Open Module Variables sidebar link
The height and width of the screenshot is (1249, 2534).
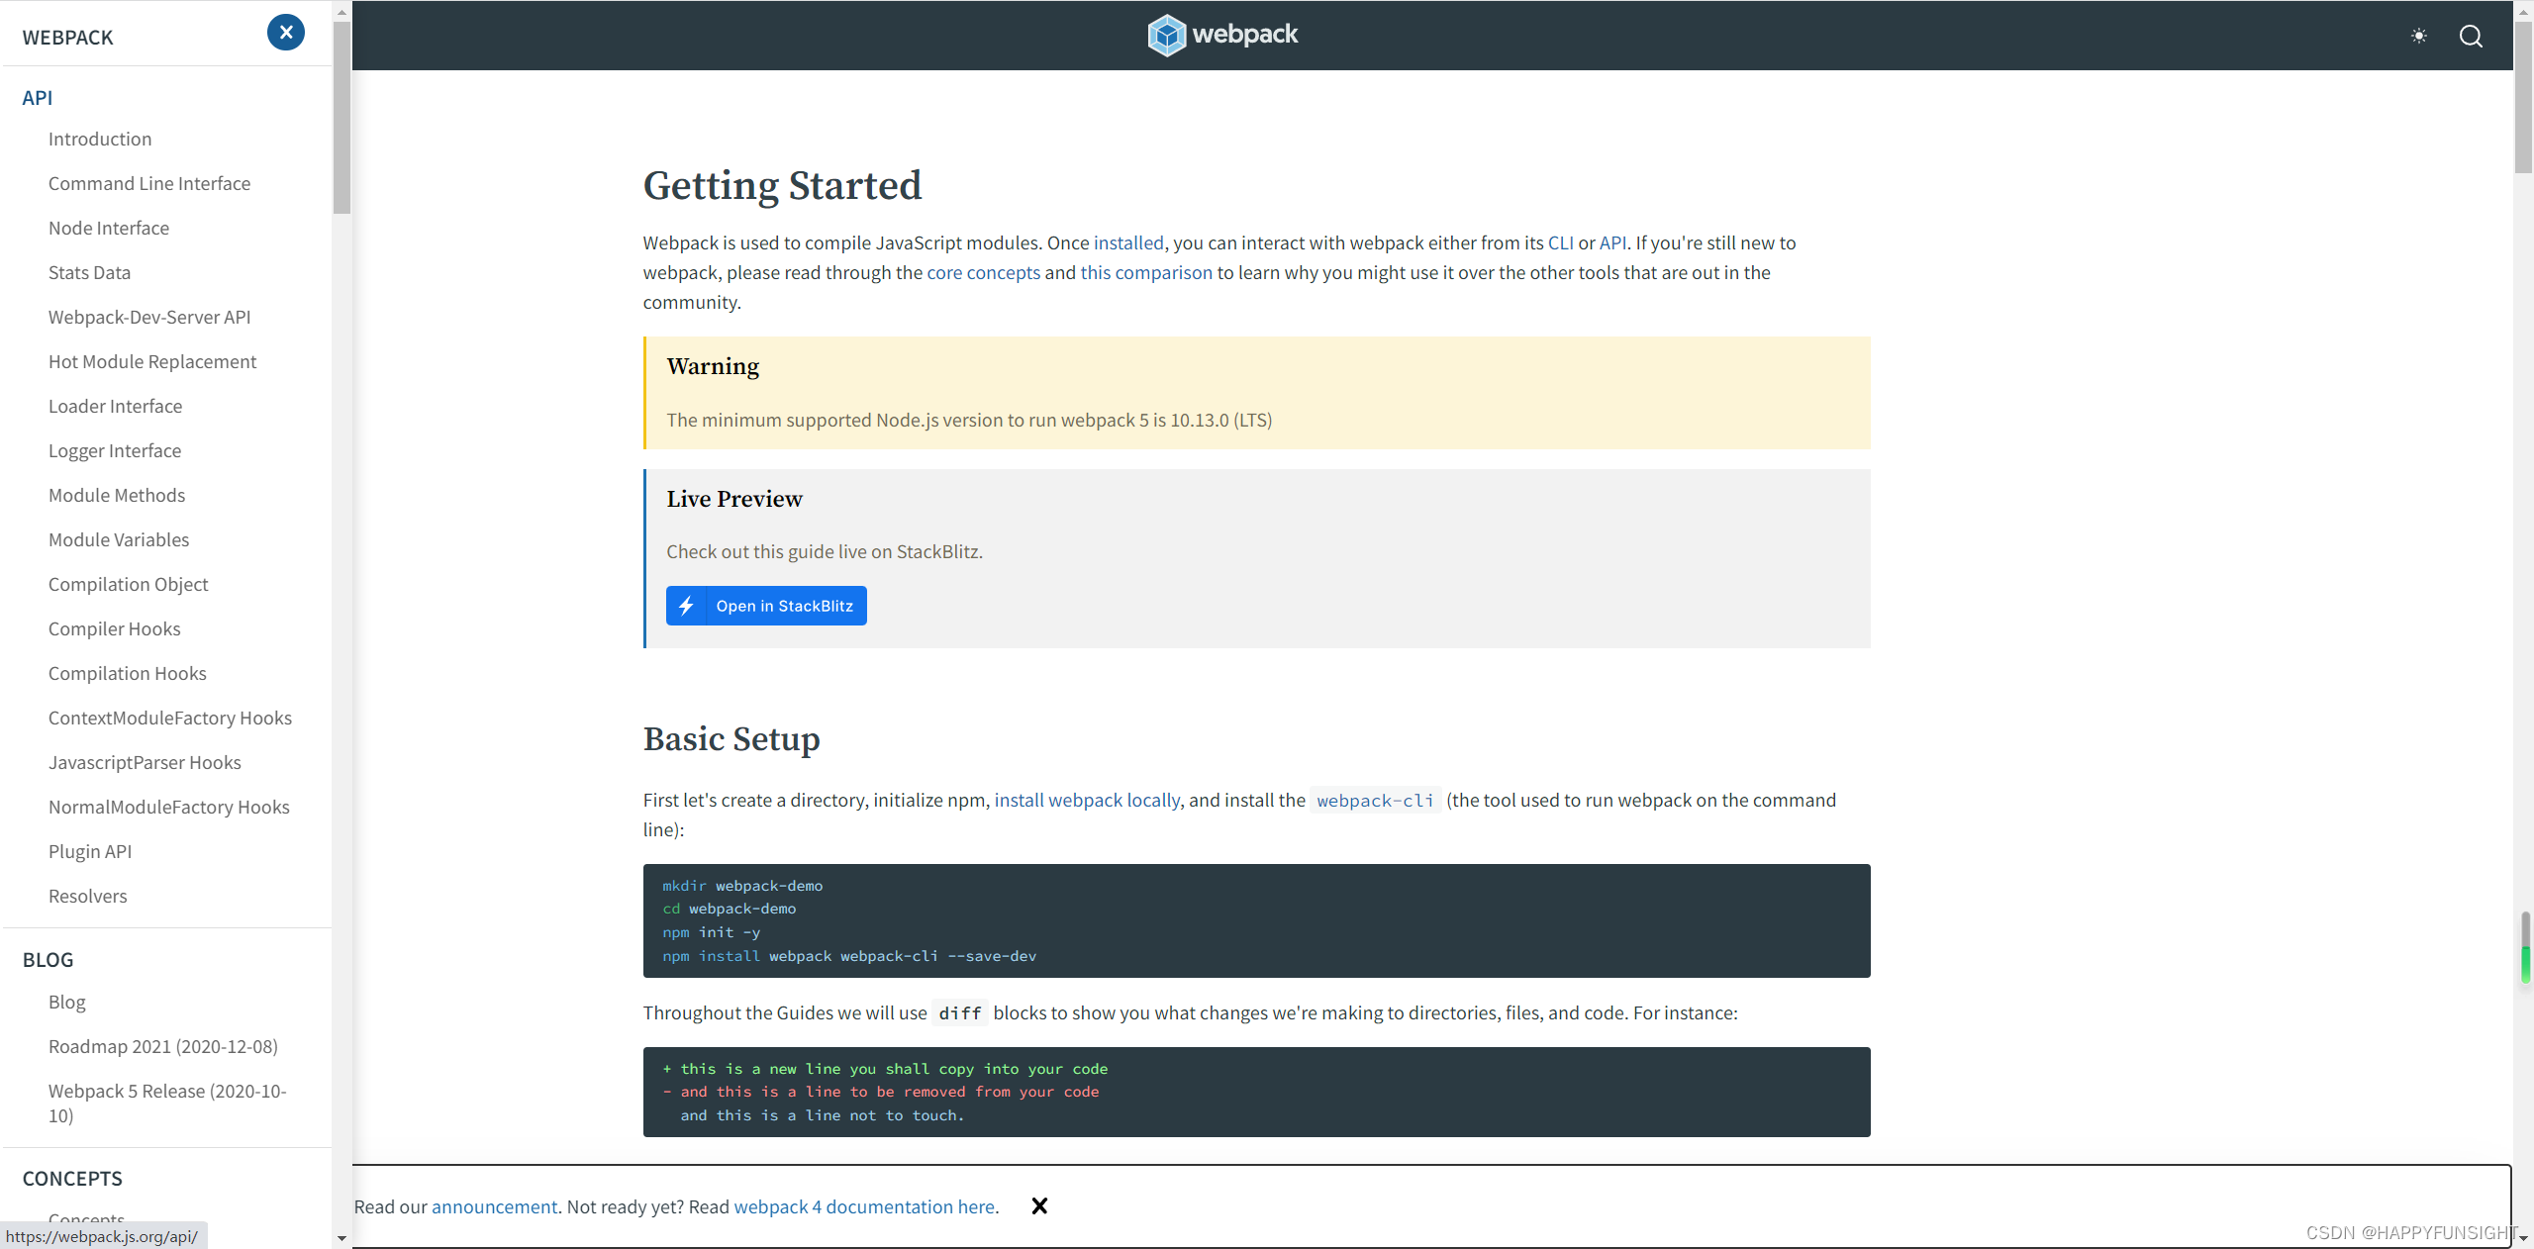119,539
